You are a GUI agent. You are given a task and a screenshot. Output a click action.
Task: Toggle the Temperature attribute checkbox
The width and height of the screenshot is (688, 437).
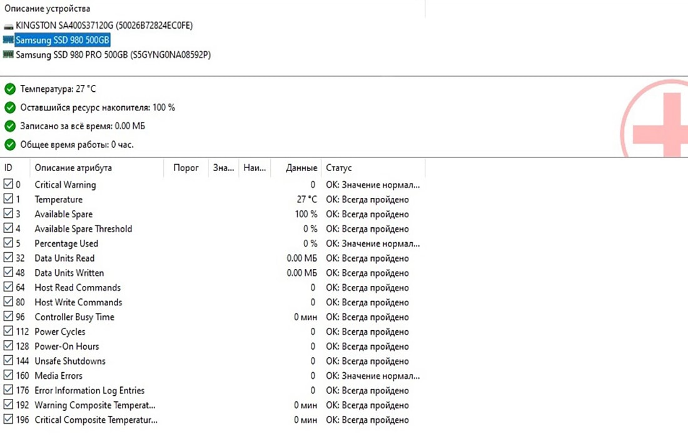point(8,199)
